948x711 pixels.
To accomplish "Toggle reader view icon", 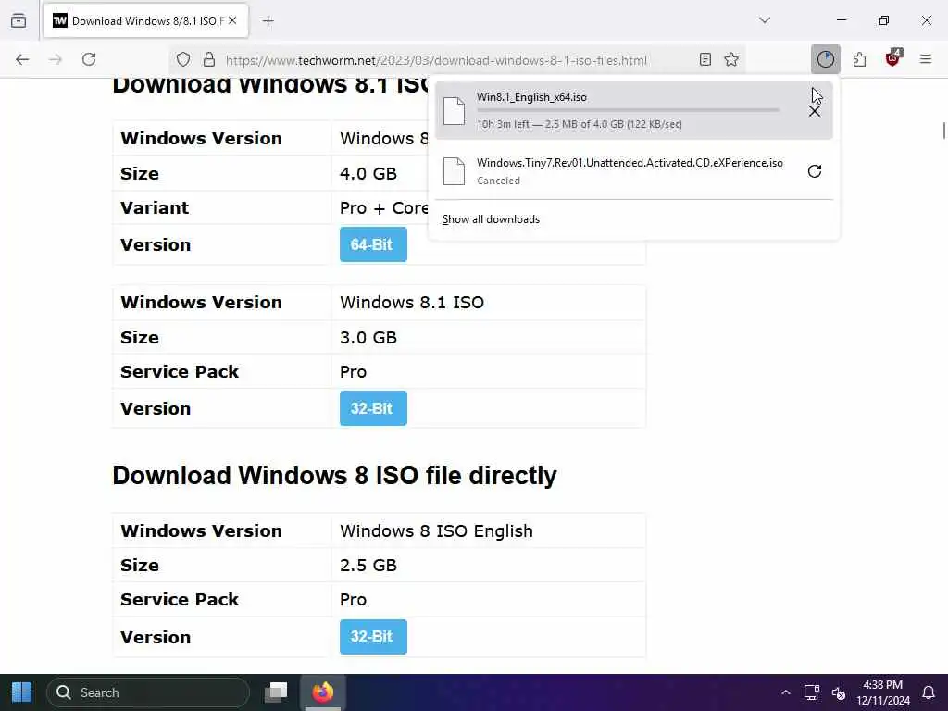I will [x=705, y=59].
